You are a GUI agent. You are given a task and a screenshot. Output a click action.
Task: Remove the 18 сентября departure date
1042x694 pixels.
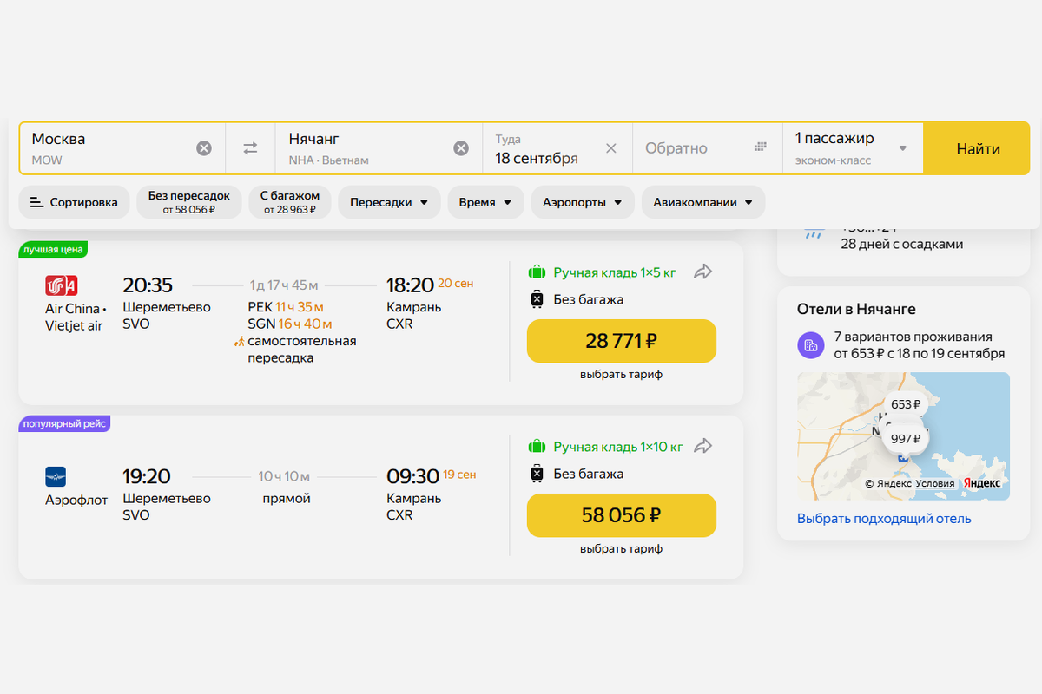coord(610,148)
